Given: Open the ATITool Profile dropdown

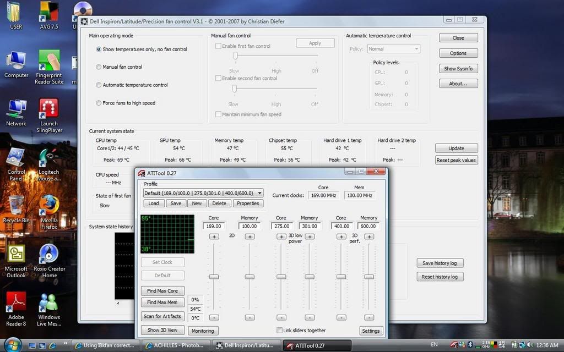Looking at the screenshot, I should pos(203,193).
